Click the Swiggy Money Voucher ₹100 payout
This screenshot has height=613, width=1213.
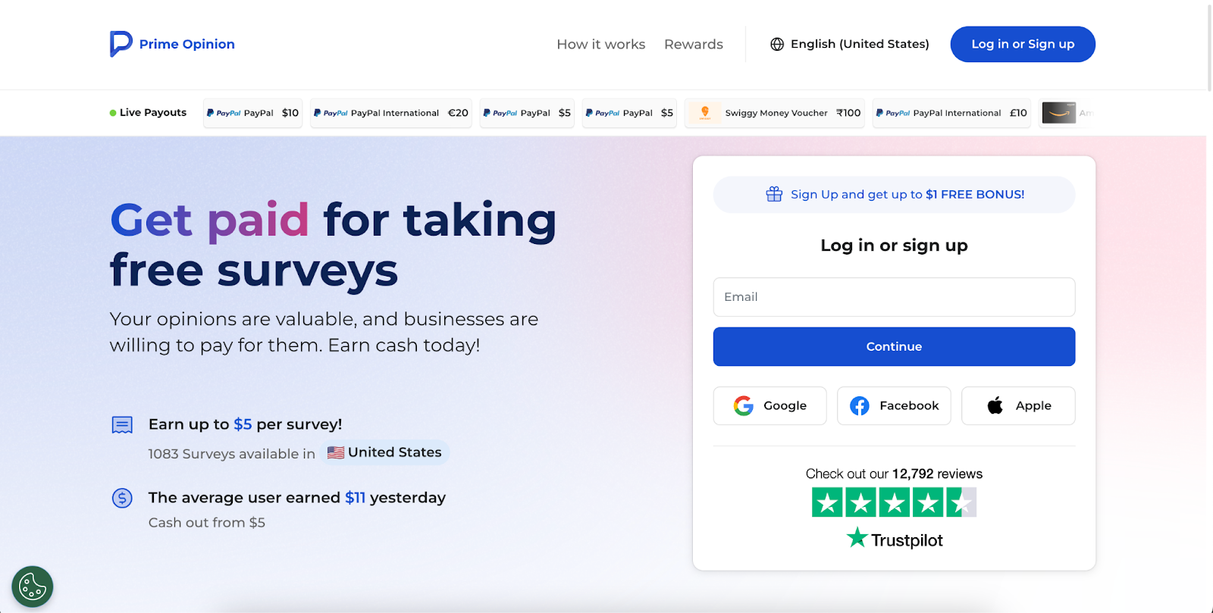(774, 113)
